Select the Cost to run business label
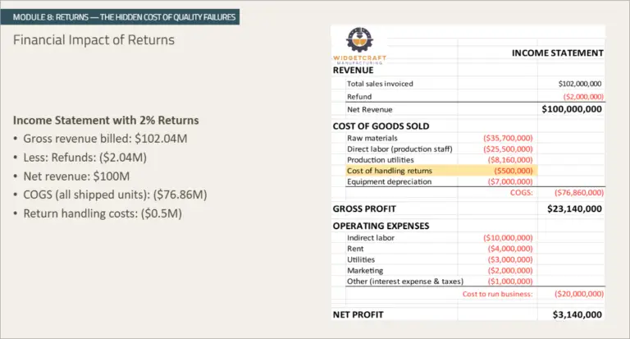630x339 pixels. [497, 294]
